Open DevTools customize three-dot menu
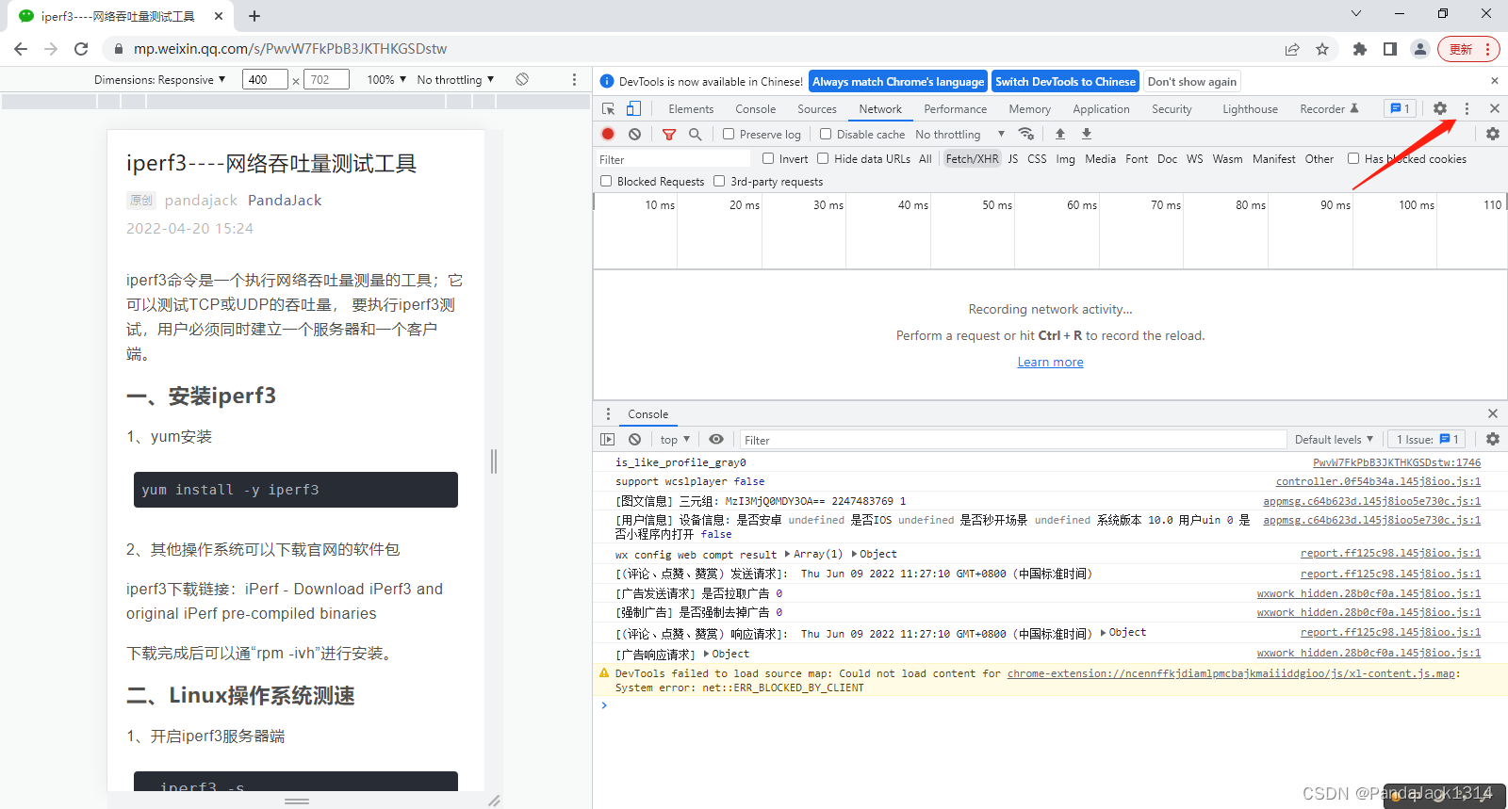Screen dimensions: 1508x809 1467,109
